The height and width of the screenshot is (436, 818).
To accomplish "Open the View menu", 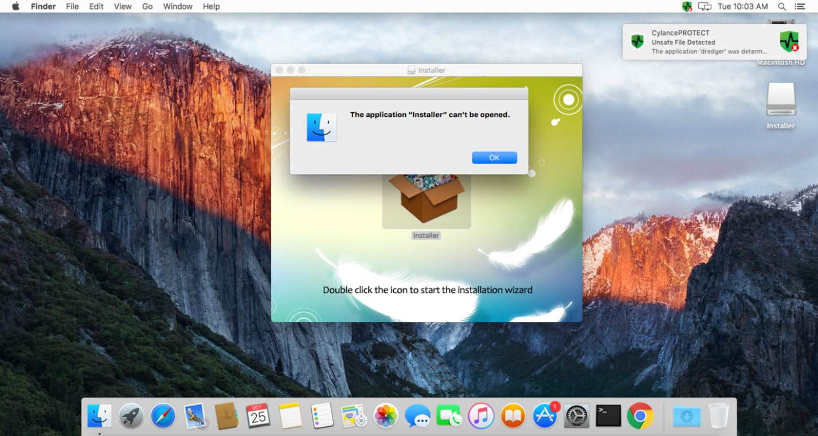I will (123, 6).
